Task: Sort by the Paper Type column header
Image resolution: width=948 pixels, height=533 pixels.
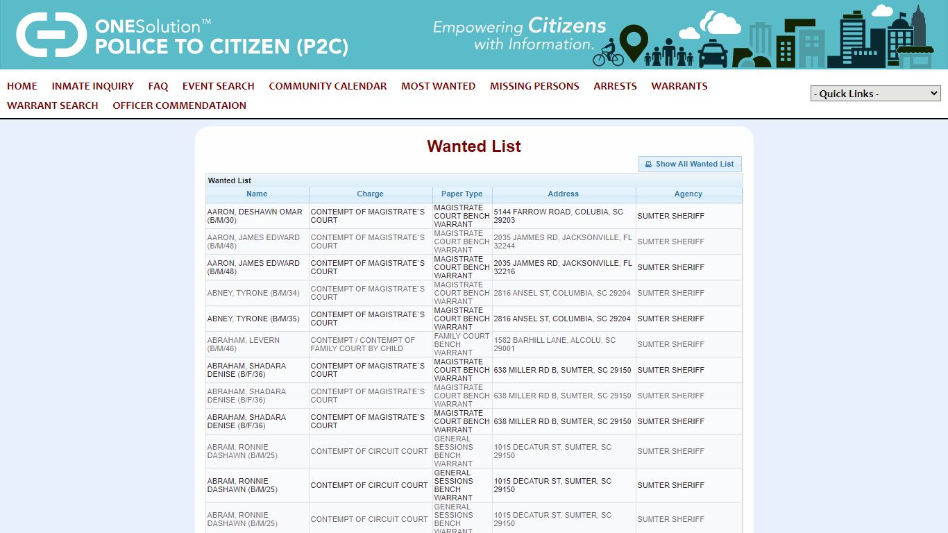Action: [x=462, y=194]
